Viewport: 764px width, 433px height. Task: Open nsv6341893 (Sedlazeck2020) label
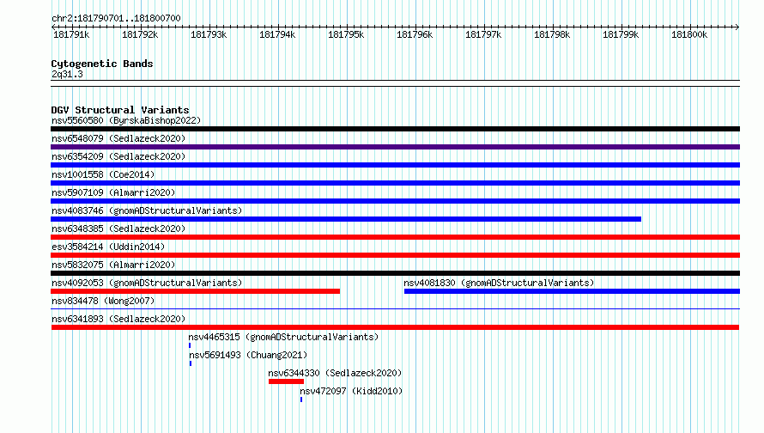[x=118, y=319]
